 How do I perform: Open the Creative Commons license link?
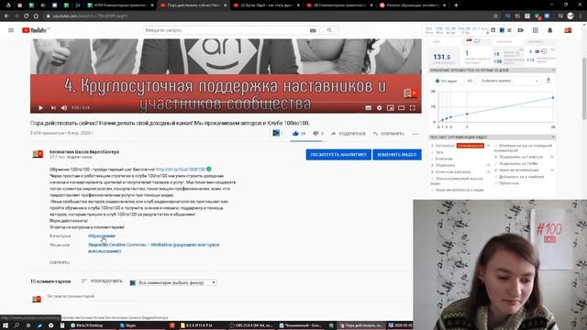point(153,247)
